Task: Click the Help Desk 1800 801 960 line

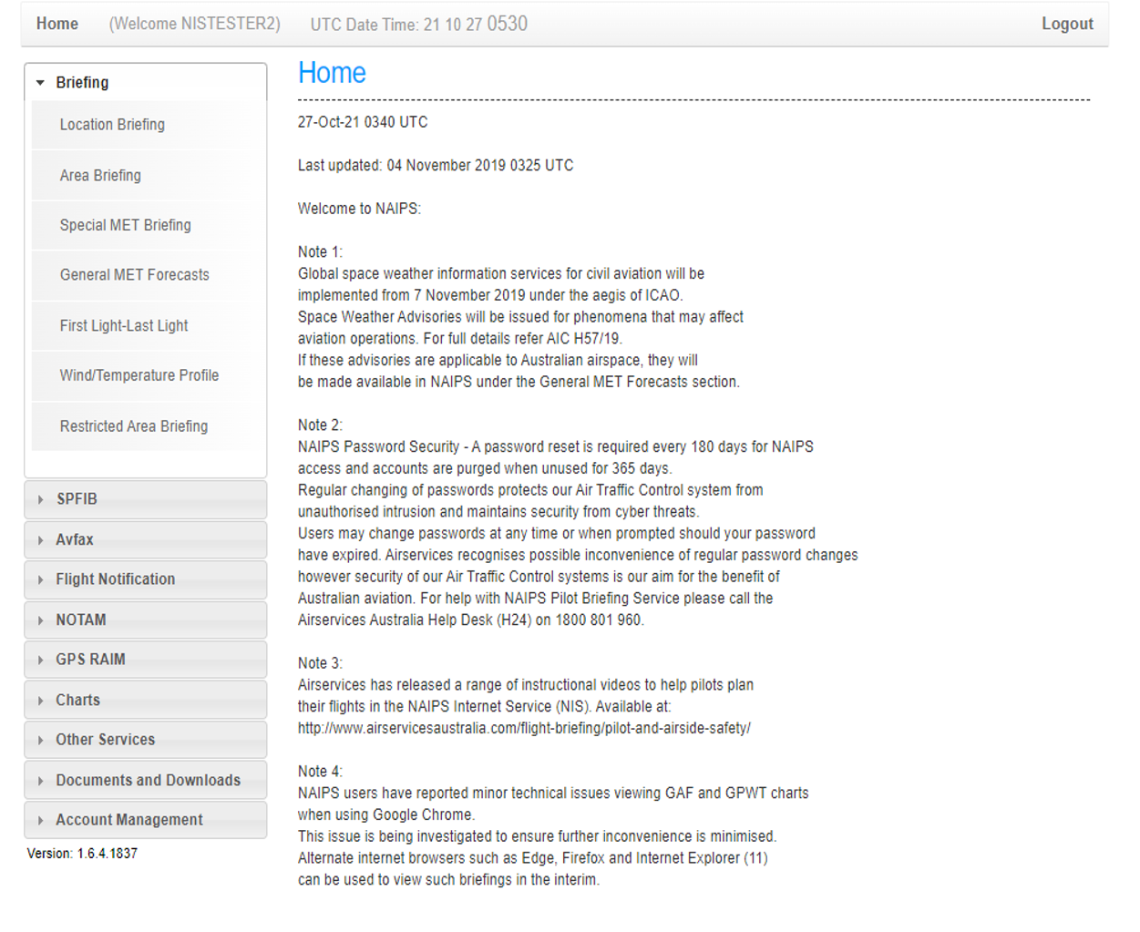Action: 471,620
